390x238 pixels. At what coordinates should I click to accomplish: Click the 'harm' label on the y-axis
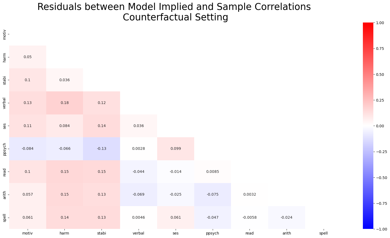(5, 57)
